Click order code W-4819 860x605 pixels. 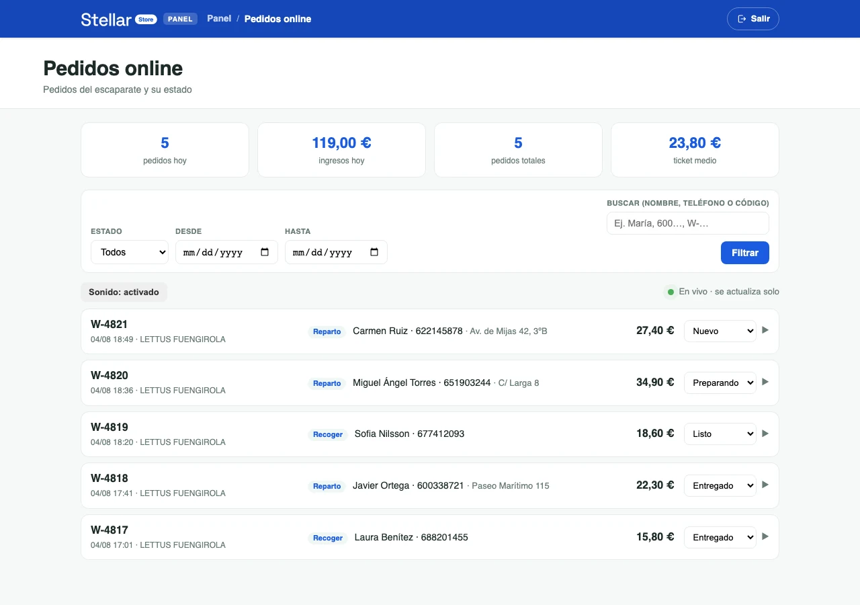coord(110,427)
